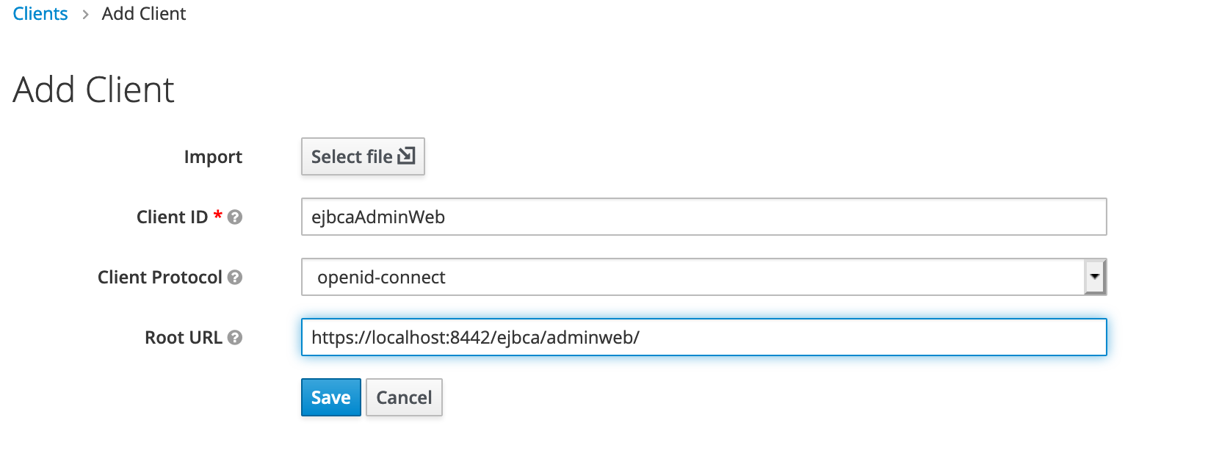Navigate to Clients via breadcrumb
The image size is (1219, 470).
click(x=40, y=13)
